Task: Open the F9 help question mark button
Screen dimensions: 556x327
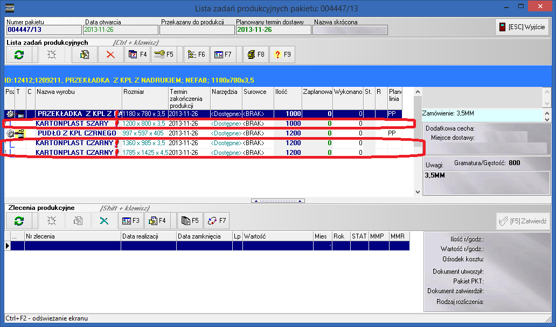Action: (x=282, y=54)
